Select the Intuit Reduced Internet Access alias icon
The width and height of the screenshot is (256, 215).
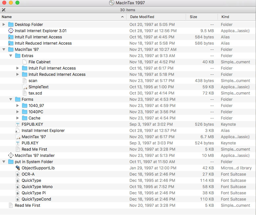pyautogui.click(x=11, y=43)
